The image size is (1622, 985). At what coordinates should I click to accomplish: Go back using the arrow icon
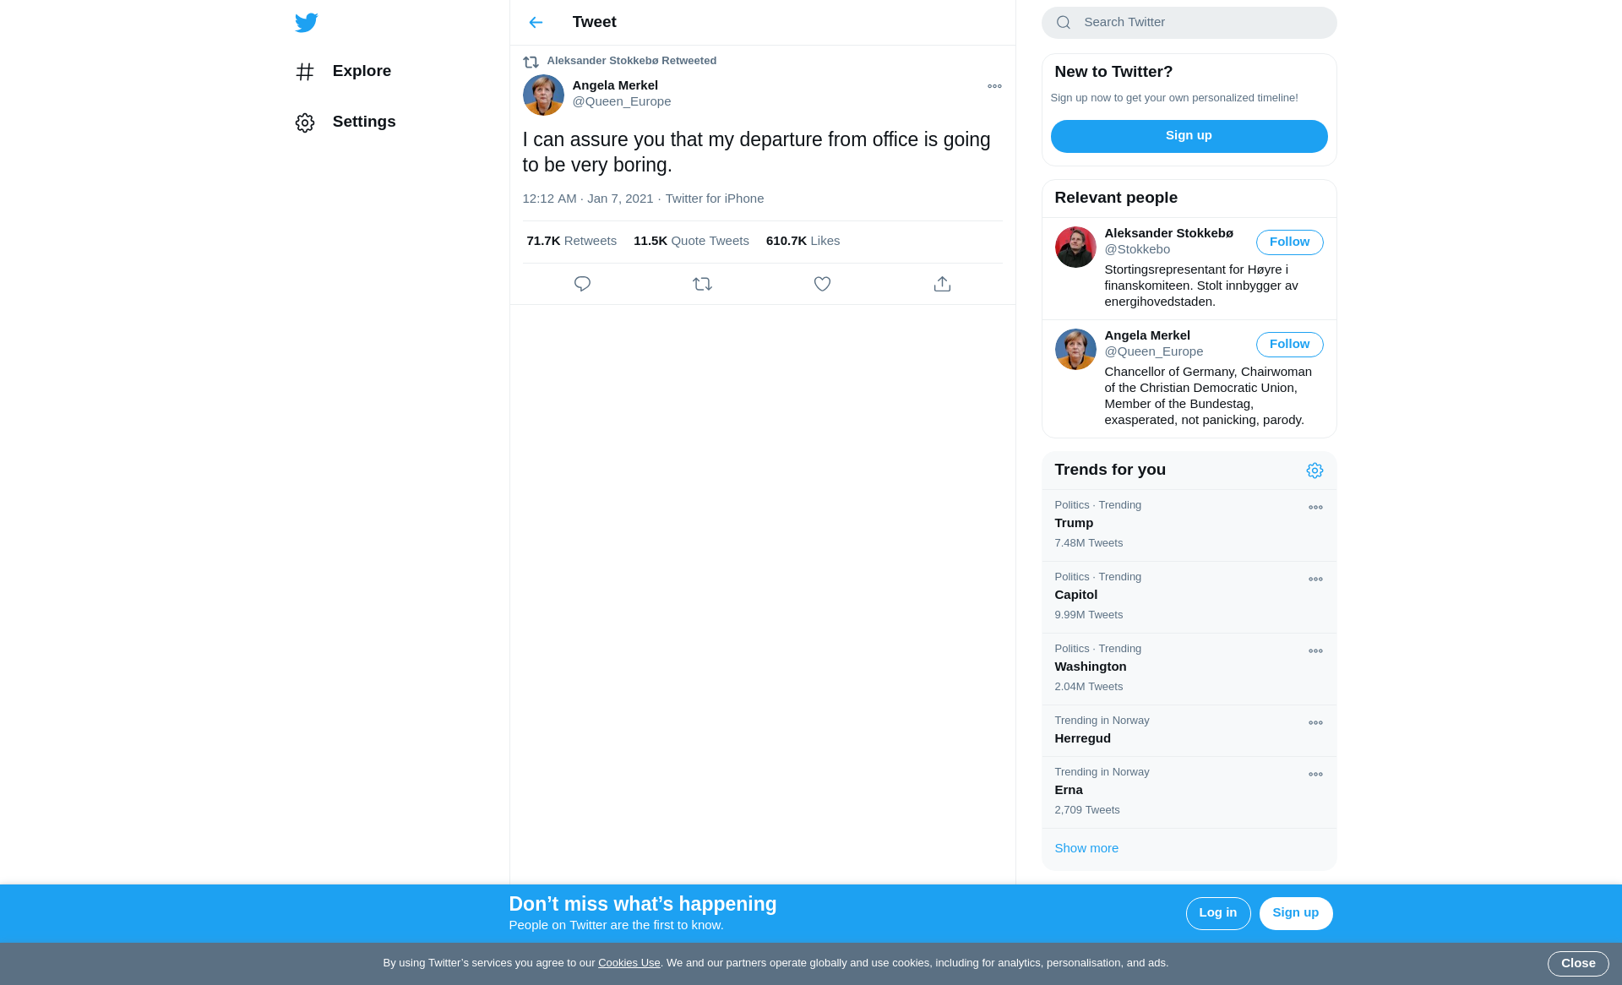[x=536, y=23]
